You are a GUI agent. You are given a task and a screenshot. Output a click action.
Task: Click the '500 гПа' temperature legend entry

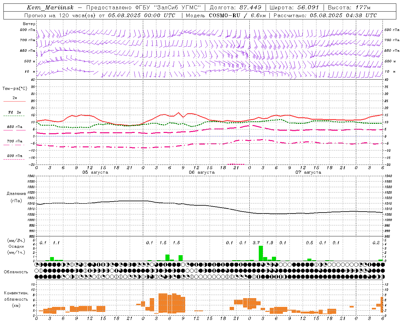coord(15,156)
